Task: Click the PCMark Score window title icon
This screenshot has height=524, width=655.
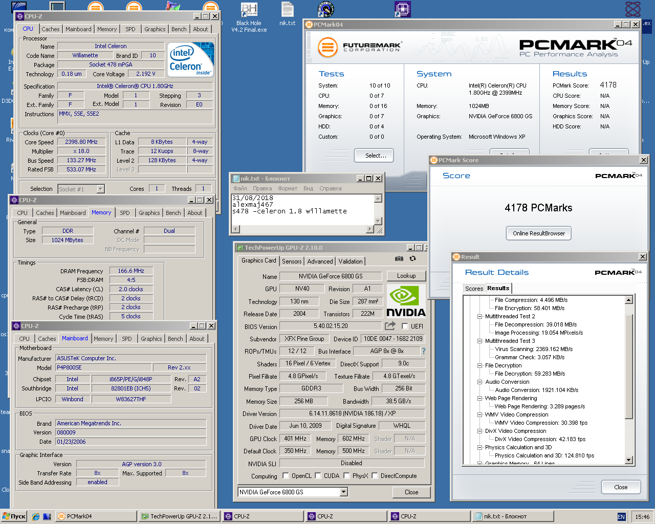Action: tap(433, 160)
